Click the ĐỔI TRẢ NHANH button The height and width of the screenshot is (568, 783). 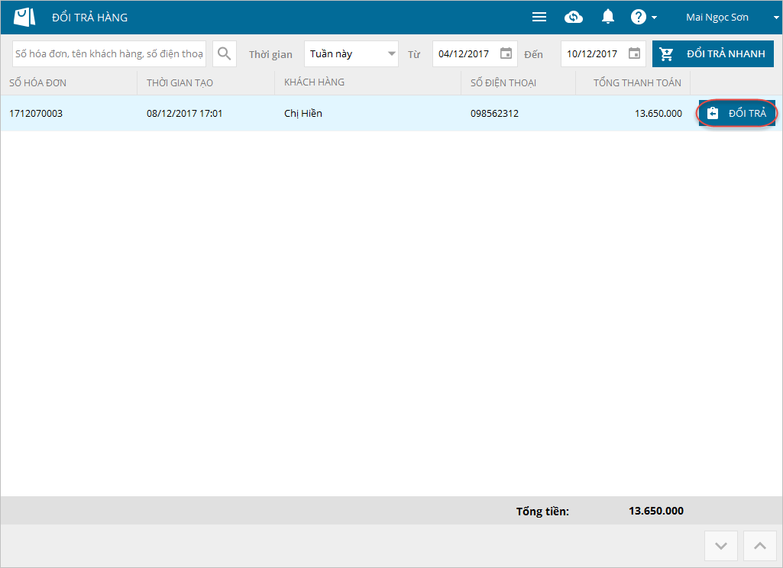713,54
